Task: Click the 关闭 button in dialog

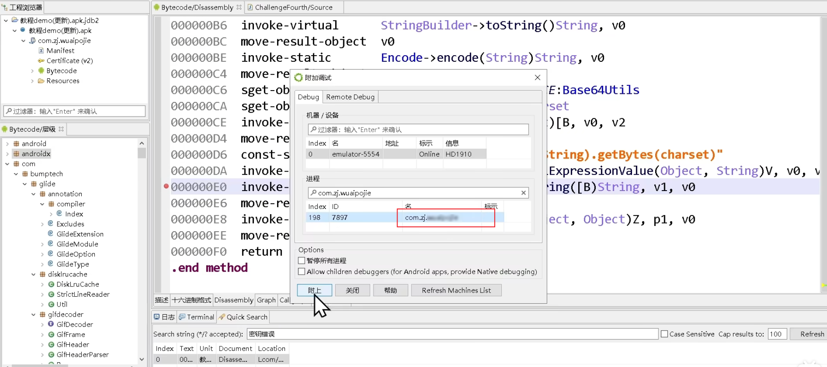Action: click(x=352, y=290)
